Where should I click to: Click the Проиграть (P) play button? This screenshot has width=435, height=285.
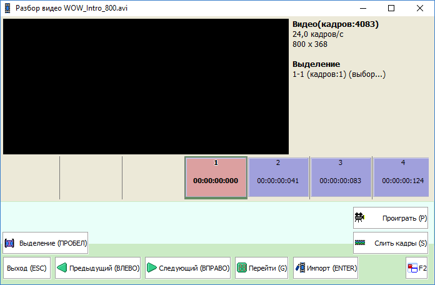[x=391, y=218]
